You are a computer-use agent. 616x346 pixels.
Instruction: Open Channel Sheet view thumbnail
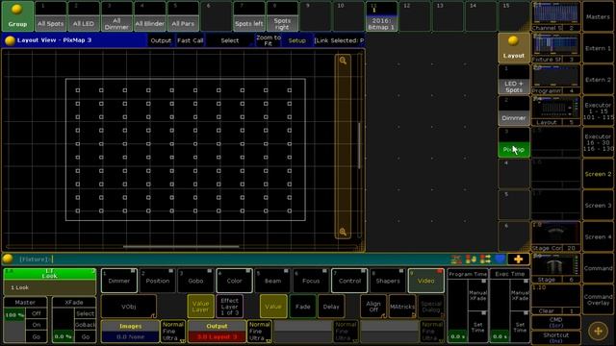(x=555, y=16)
